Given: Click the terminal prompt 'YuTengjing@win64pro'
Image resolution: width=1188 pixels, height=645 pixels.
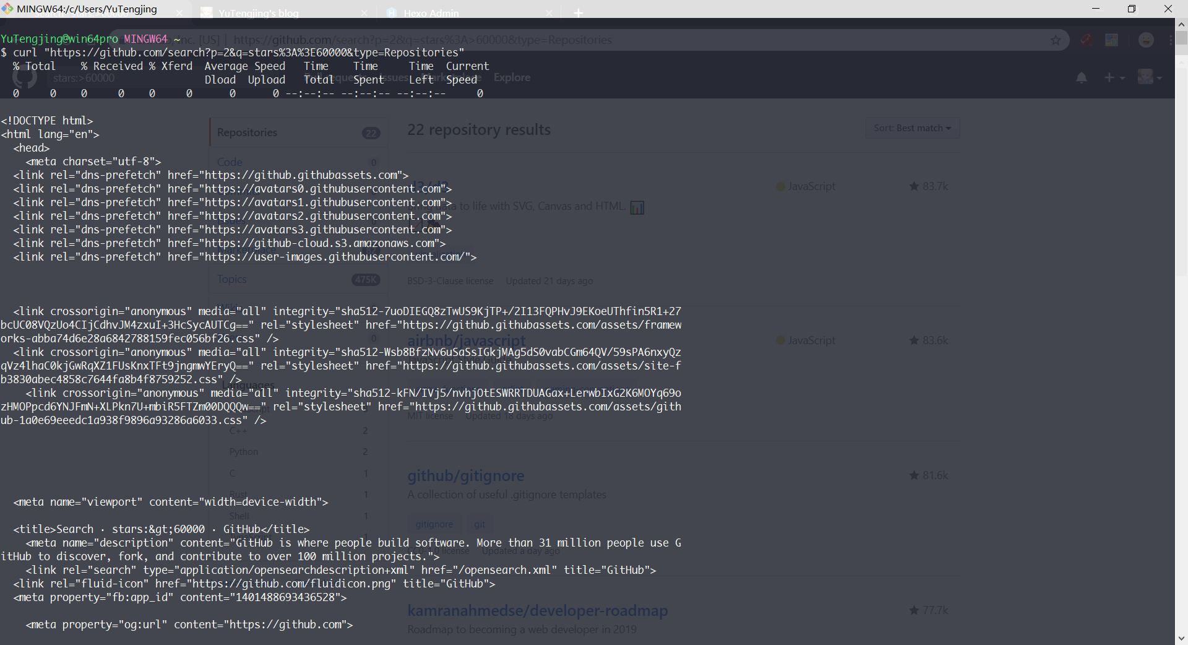Looking at the screenshot, I should [x=59, y=39].
